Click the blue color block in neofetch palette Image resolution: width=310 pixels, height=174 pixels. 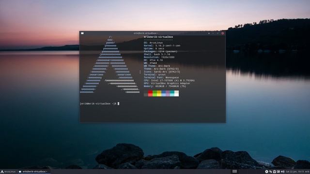[164, 93]
